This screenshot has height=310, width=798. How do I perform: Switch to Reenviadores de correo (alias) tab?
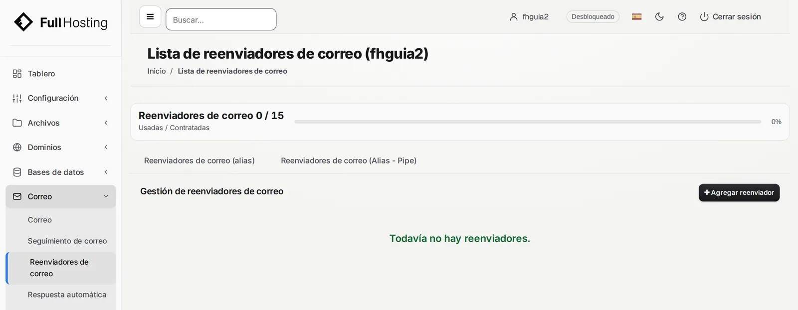click(x=199, y=160)
